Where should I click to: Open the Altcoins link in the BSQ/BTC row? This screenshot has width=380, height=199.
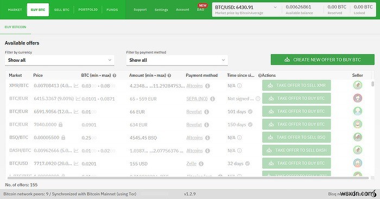point(194,138)
